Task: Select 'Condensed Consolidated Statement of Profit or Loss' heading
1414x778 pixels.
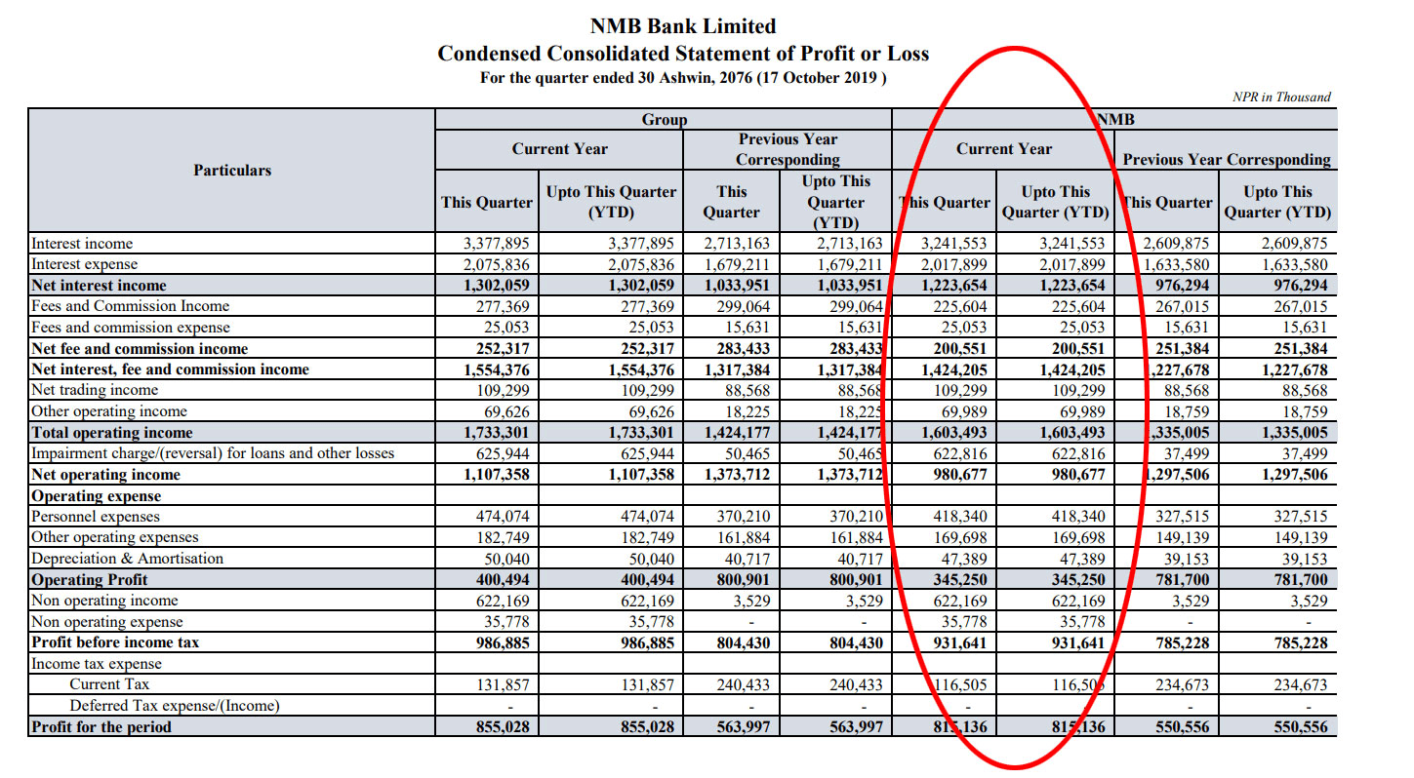Action: coord(683,54)
